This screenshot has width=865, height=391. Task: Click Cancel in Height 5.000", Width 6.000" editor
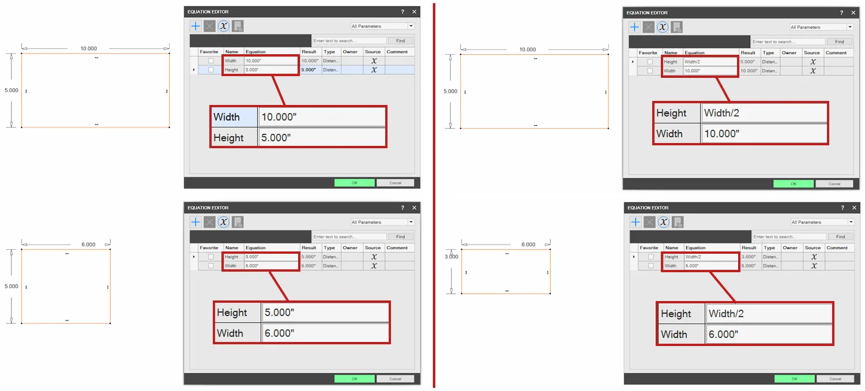[396, 379]
